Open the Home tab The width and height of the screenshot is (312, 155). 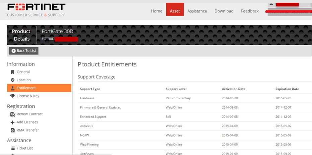(157, 11)
